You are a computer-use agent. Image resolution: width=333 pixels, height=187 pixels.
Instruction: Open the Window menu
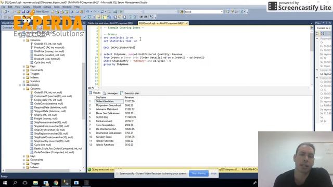click(67, 7)
